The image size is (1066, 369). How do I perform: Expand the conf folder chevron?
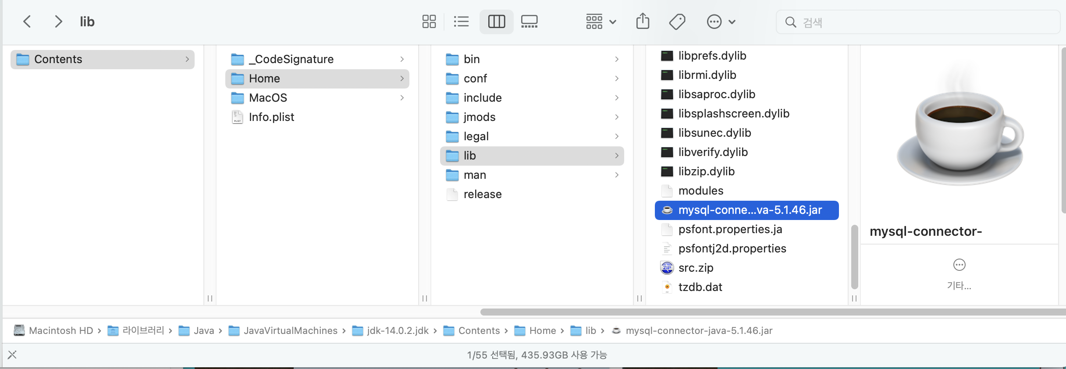pos(617,78)
